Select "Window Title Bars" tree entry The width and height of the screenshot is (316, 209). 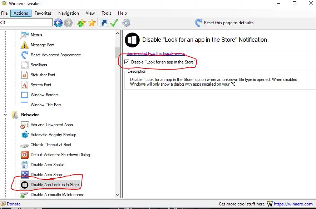coord(46,105)
